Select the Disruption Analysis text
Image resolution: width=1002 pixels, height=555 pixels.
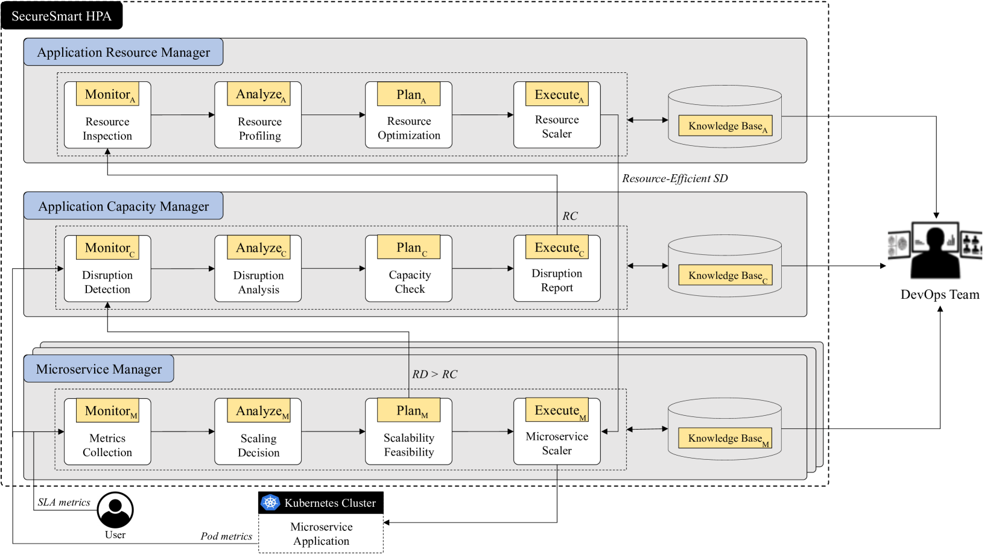pos(259,283)
